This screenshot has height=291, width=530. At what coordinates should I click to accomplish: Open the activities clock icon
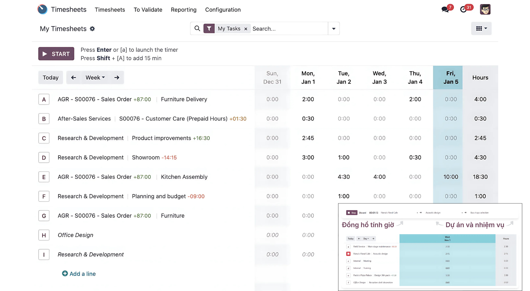463,10
